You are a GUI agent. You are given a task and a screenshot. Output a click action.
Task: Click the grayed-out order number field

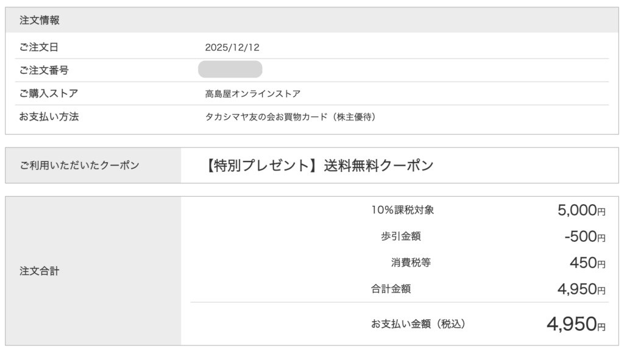[230, 69]
